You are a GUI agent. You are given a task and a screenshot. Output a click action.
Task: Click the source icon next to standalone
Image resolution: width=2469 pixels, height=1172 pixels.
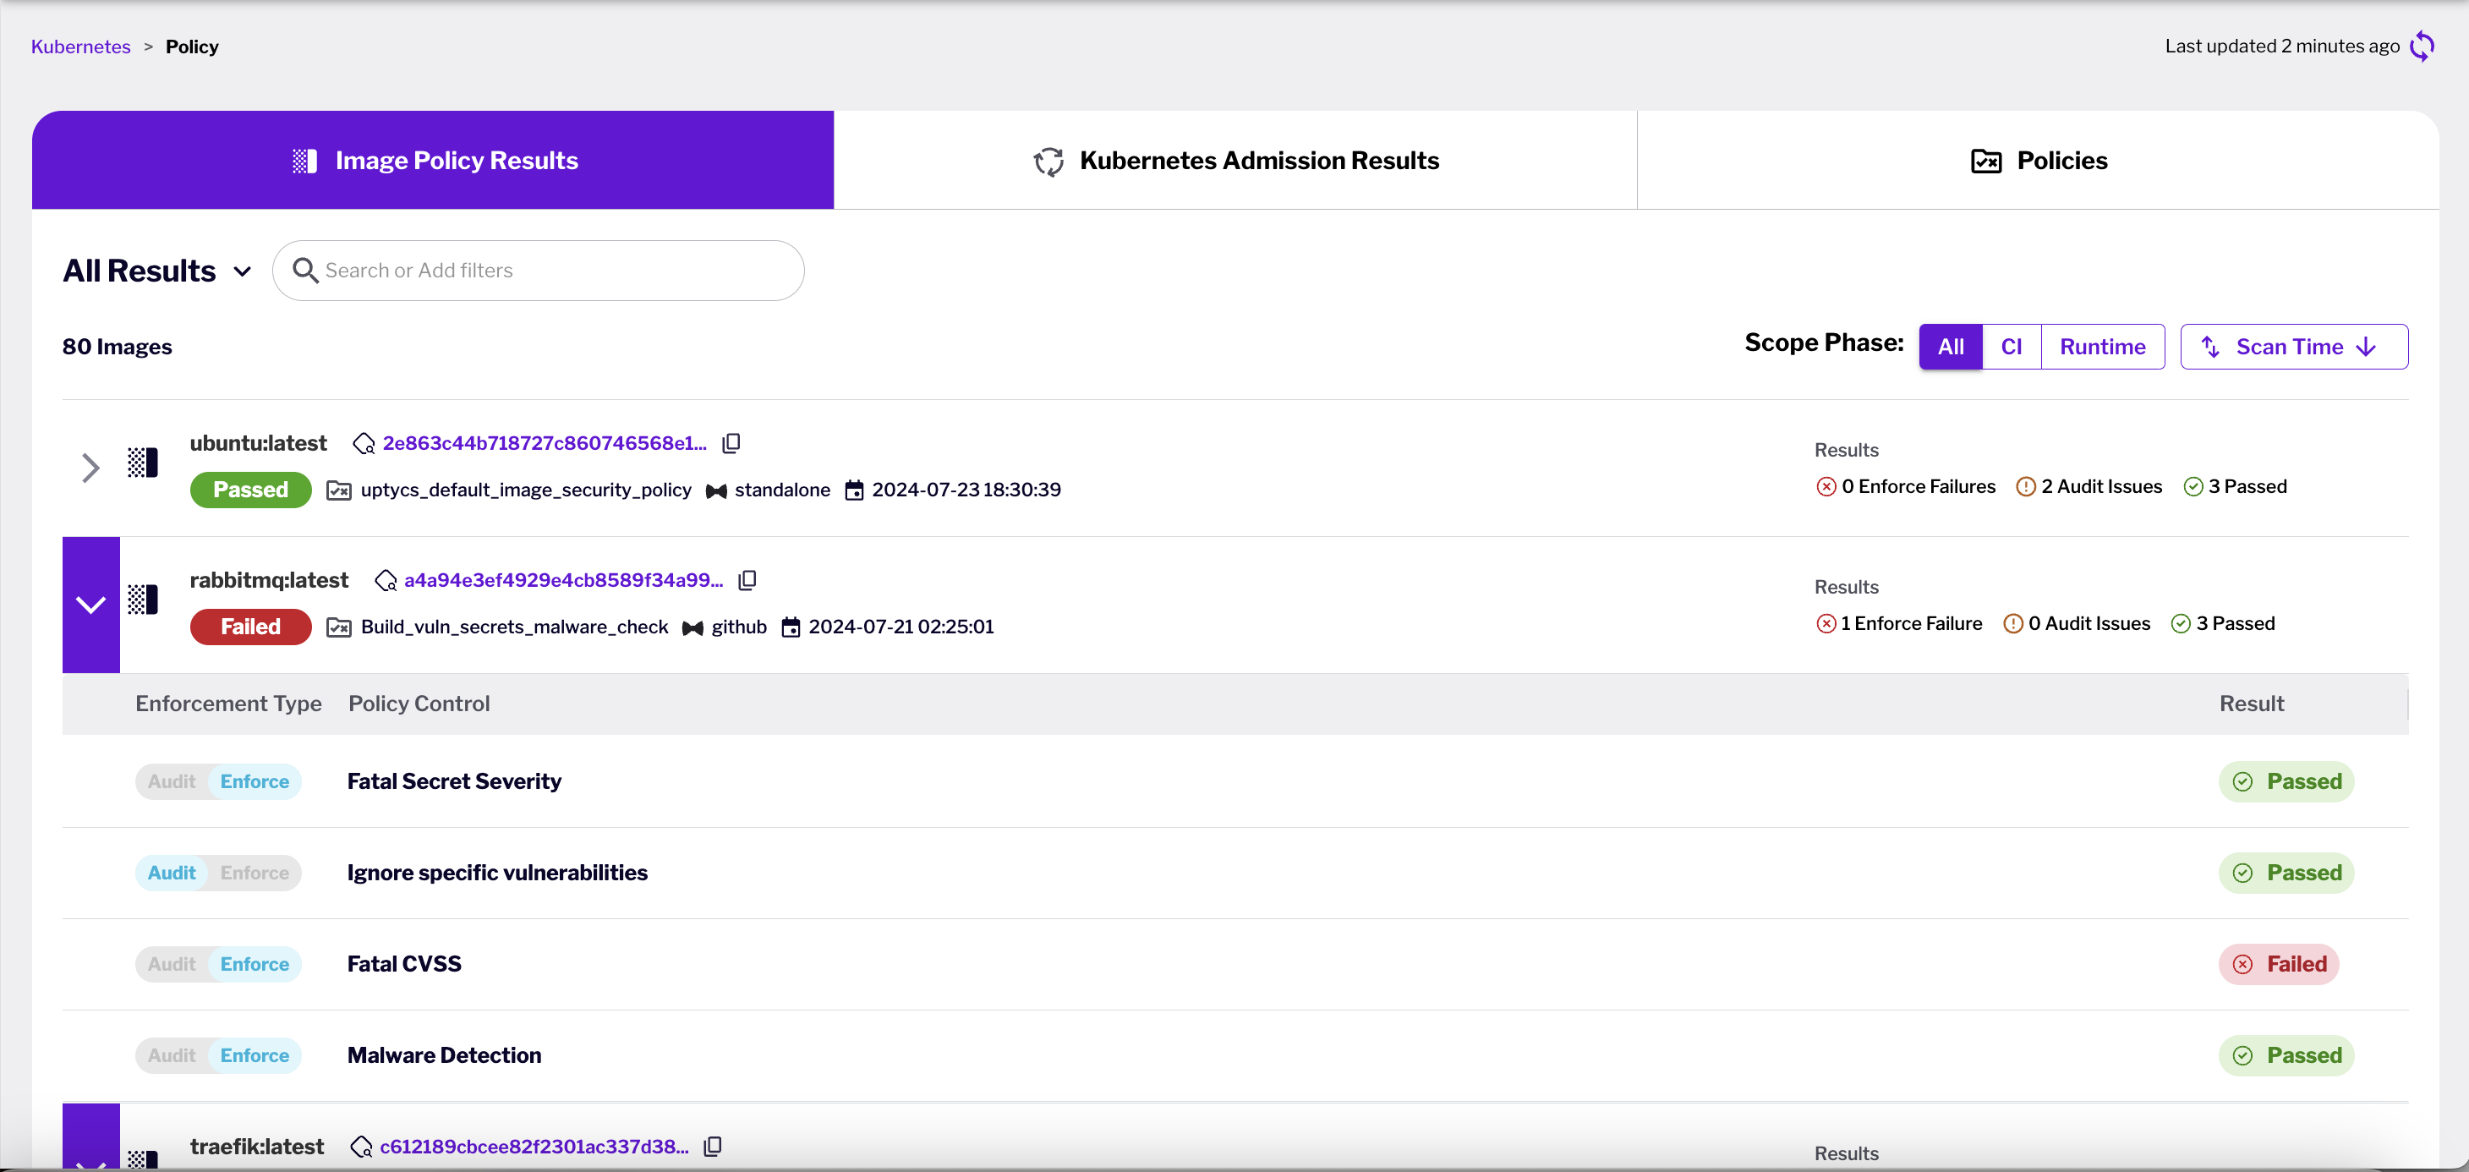(x=716, y=490)
